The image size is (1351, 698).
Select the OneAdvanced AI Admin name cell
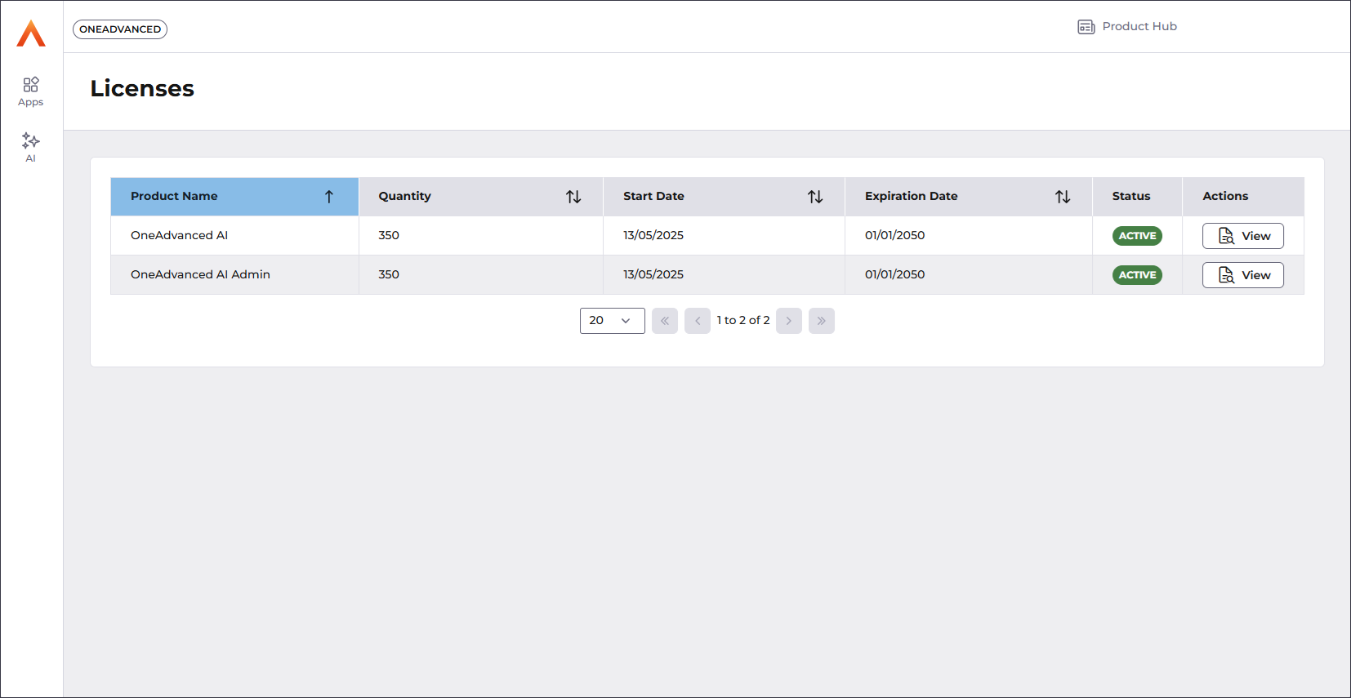234,275
